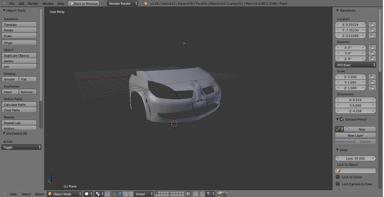Open the Object Mode dropdown

pyautogui.click(x=64, y=194)
